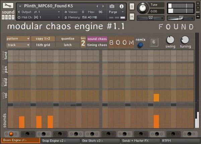The height and width of the screenshot is (144, 201).
Task: Open the Snap Engine o2 tab
Action: (x=61, y=141)
